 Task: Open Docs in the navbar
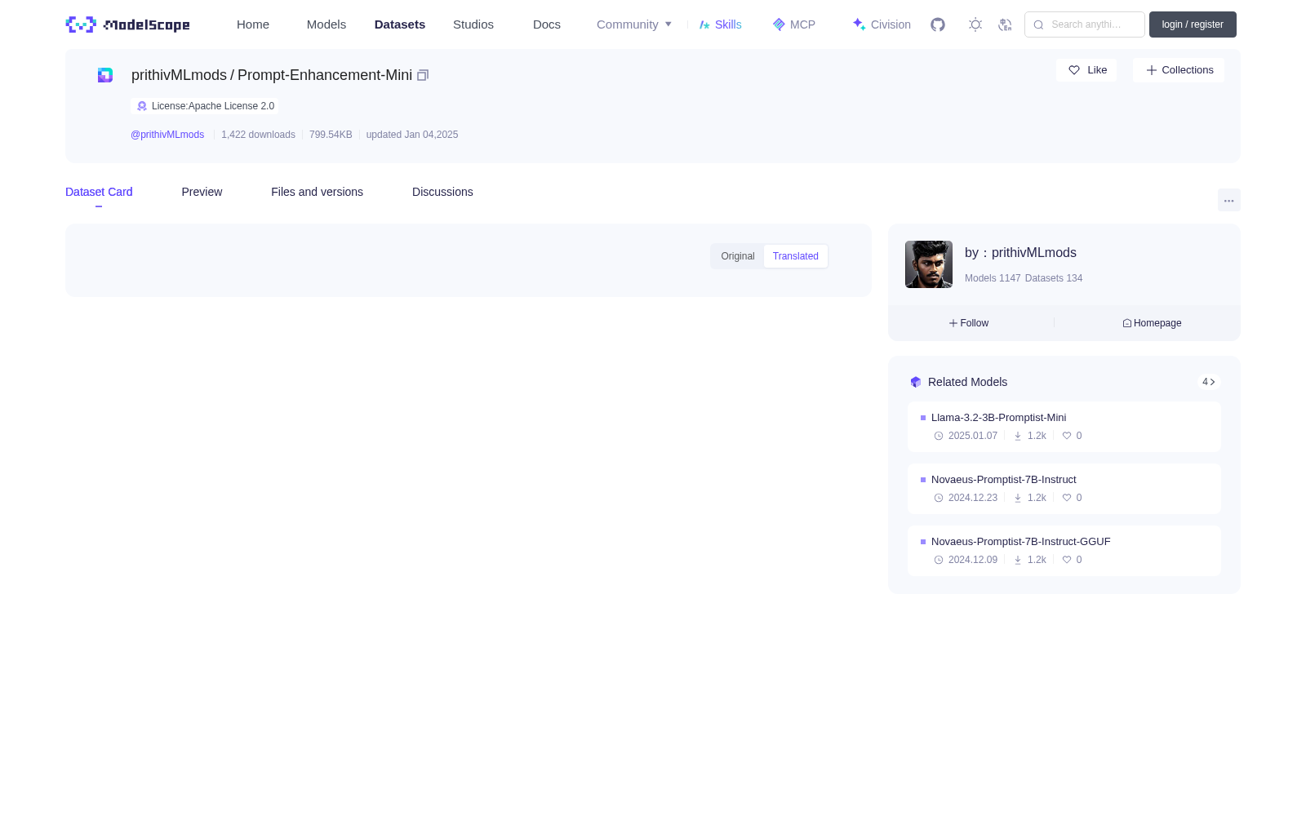(x=547, y=24)
